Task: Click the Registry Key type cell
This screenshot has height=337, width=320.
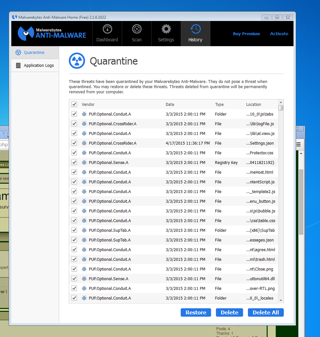Action: [x=226, y=162]
